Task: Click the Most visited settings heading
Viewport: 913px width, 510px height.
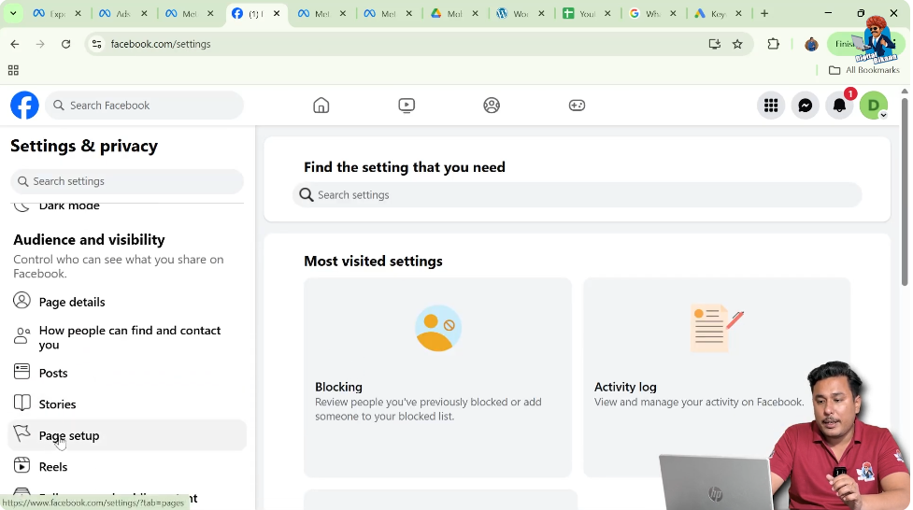Action: [373, 261]
